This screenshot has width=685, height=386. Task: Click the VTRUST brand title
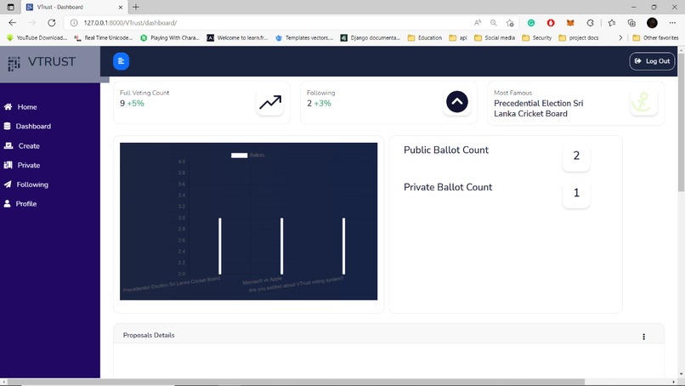click(x=52, y=61)
